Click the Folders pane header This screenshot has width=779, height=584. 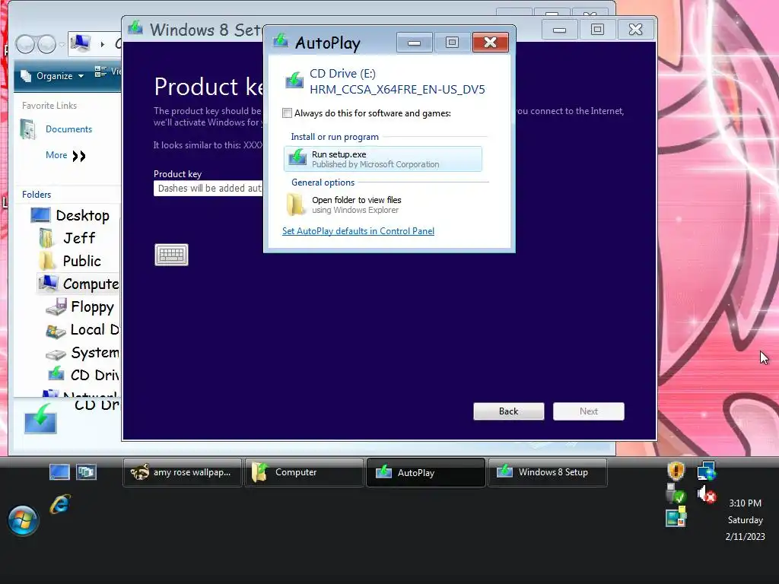(x=37, y=194)
